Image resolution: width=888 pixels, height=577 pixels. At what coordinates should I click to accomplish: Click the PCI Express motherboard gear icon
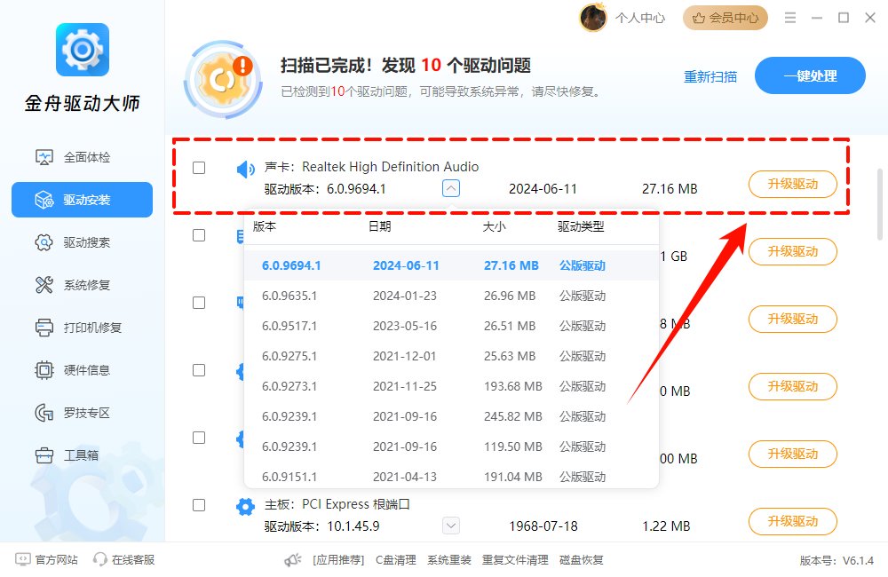pos(245,507)
